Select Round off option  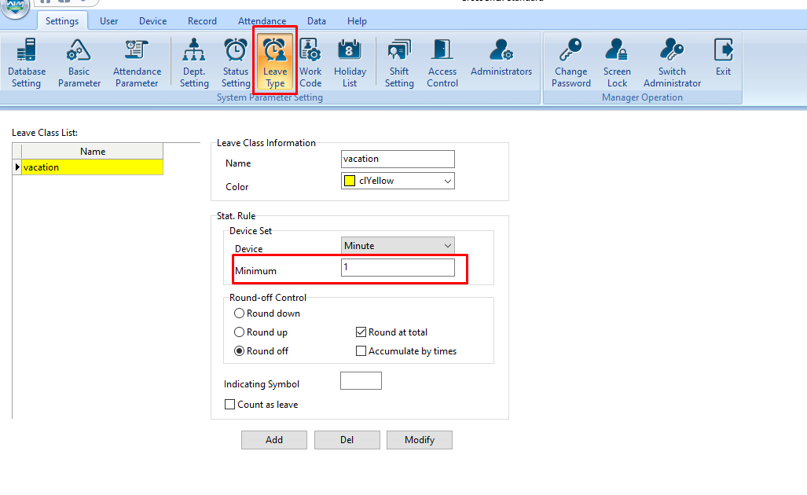pos(262,351)
